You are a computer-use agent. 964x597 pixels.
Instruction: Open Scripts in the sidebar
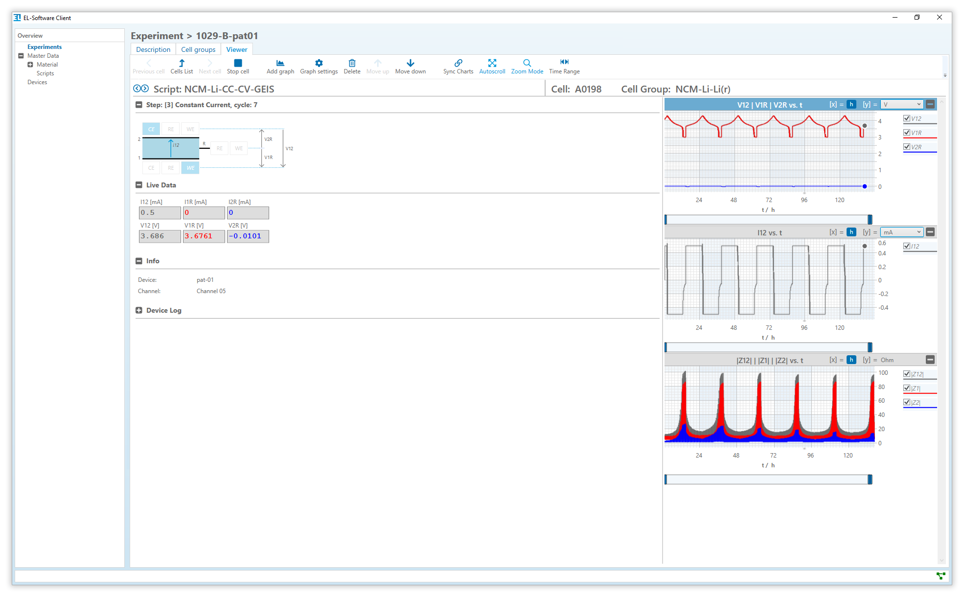click(x=45, y=73)
